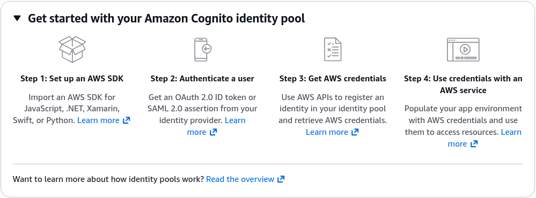Select the Step 3: Get AWS credentials title

(x=333, y=79)
